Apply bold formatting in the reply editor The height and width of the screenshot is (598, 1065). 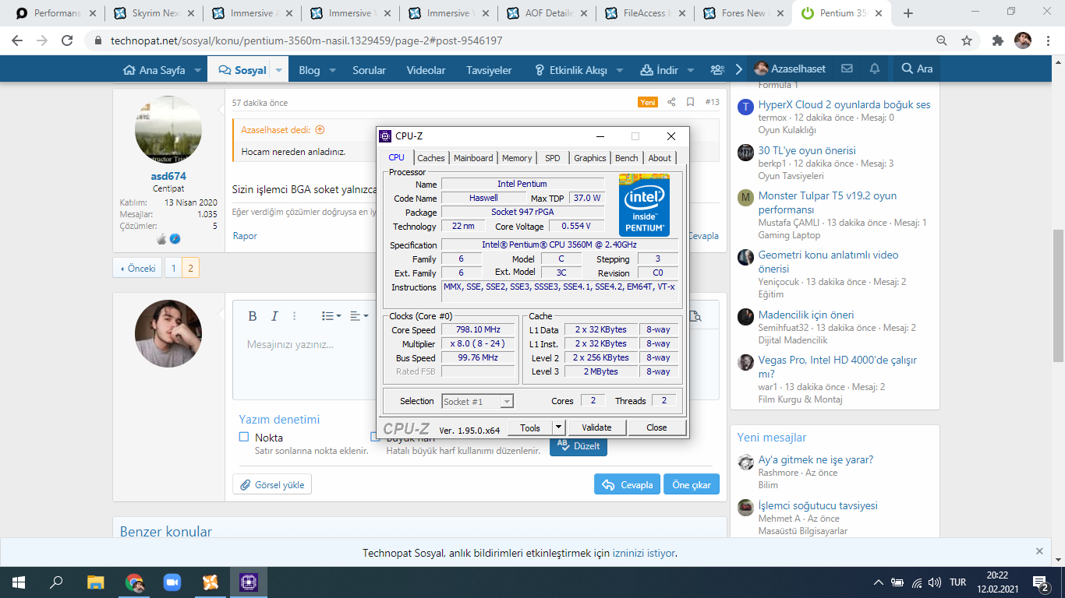[x=253, y=316]
